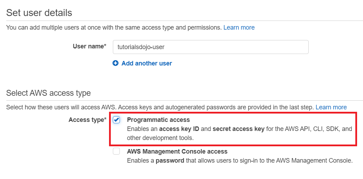Enable the AWS Management Console access checkbox
This screenshot has height=179, width=363.
116,151
